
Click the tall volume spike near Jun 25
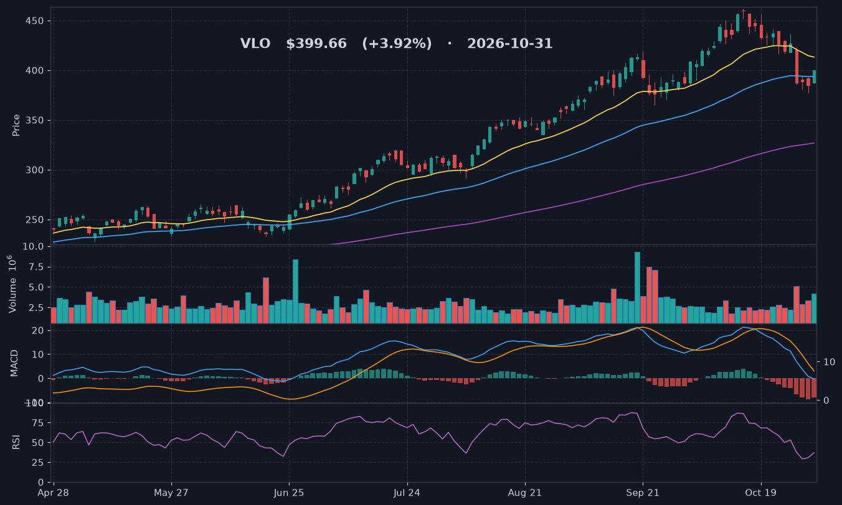(295, 292)
